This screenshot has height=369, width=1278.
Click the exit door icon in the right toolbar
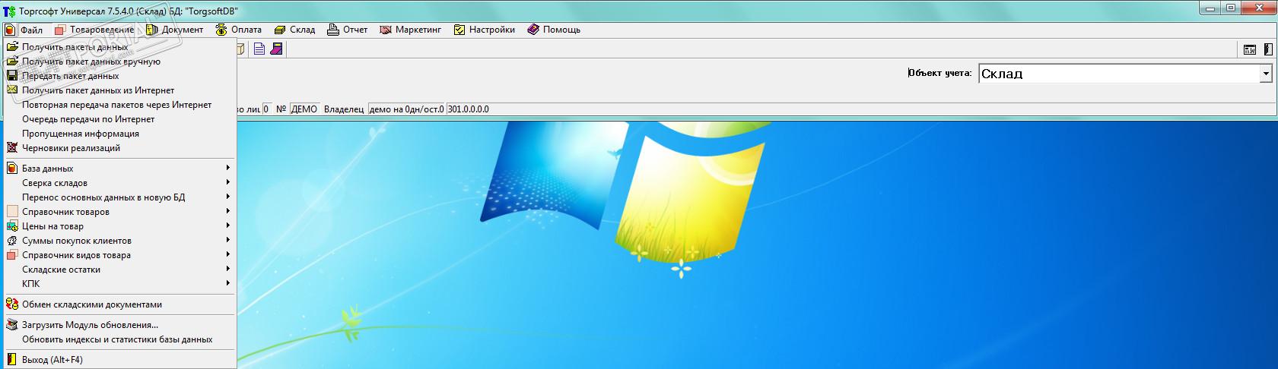pyautogui.click(x=1267, y=49)
